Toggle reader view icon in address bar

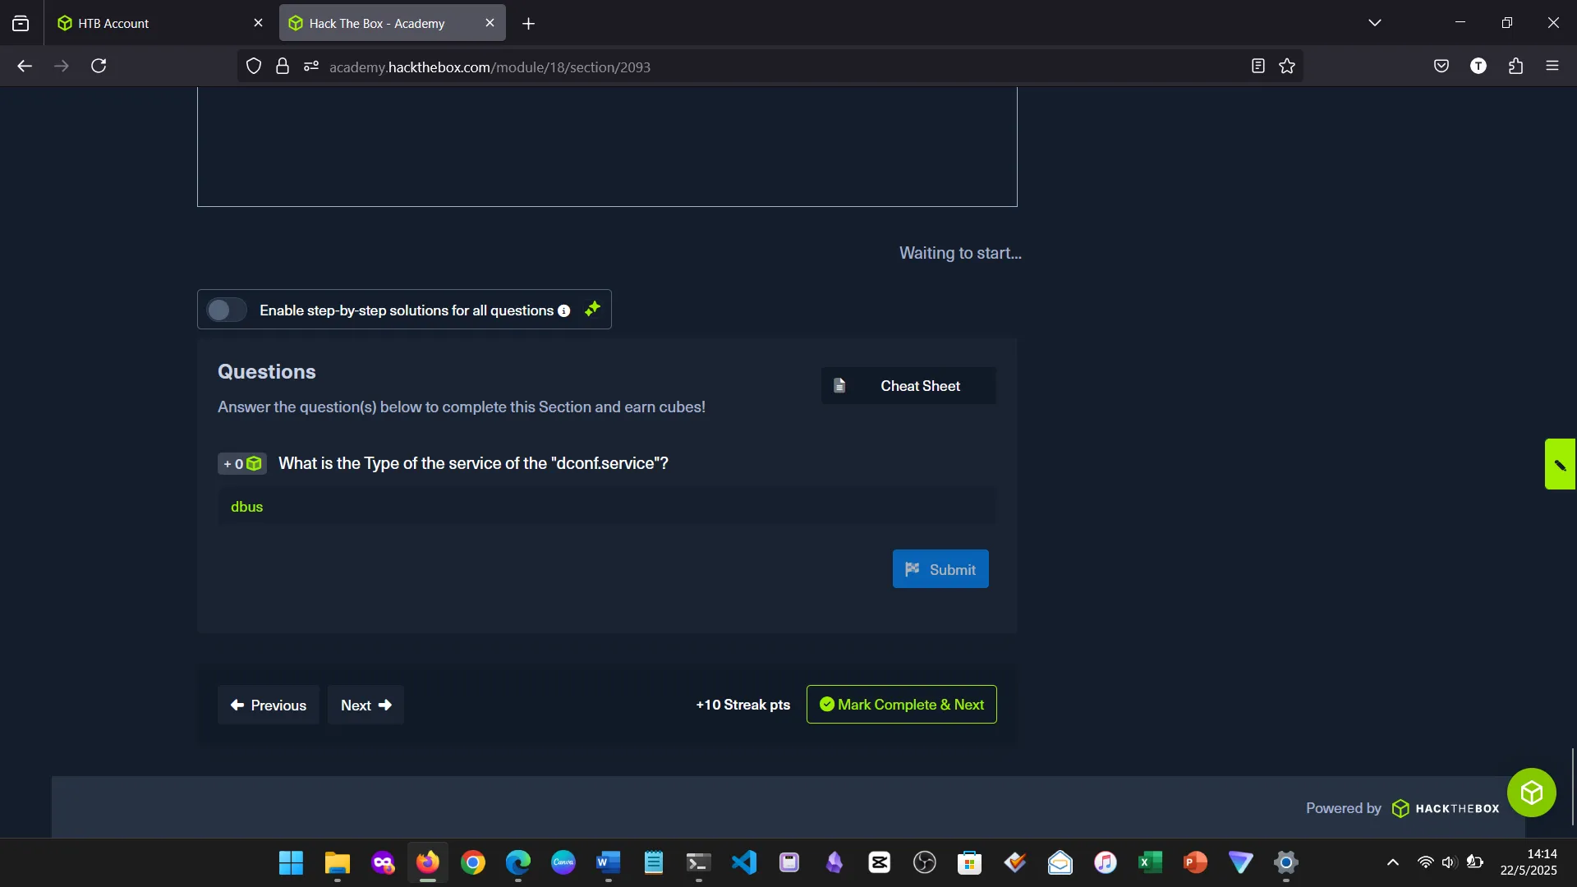click(1257, 67)
